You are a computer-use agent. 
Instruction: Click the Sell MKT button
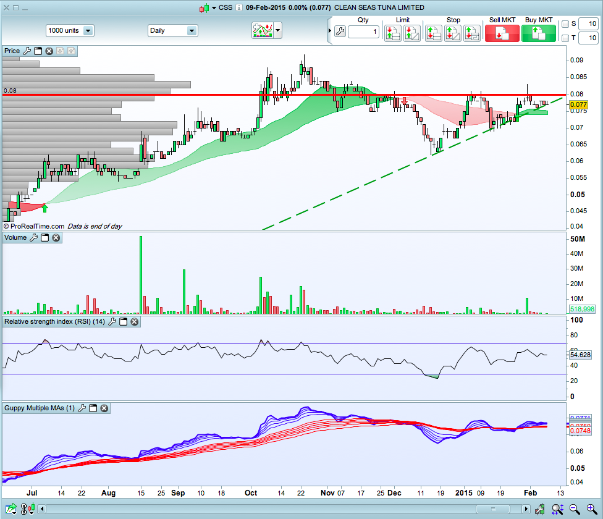pyautogui.click(x=502, y=33)
